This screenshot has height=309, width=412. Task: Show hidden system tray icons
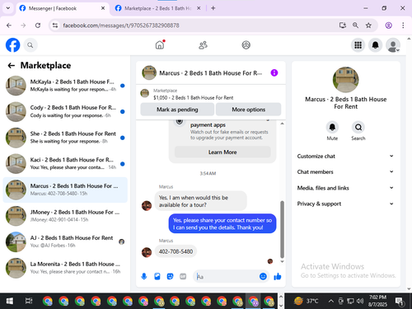(x=331, y=301)
